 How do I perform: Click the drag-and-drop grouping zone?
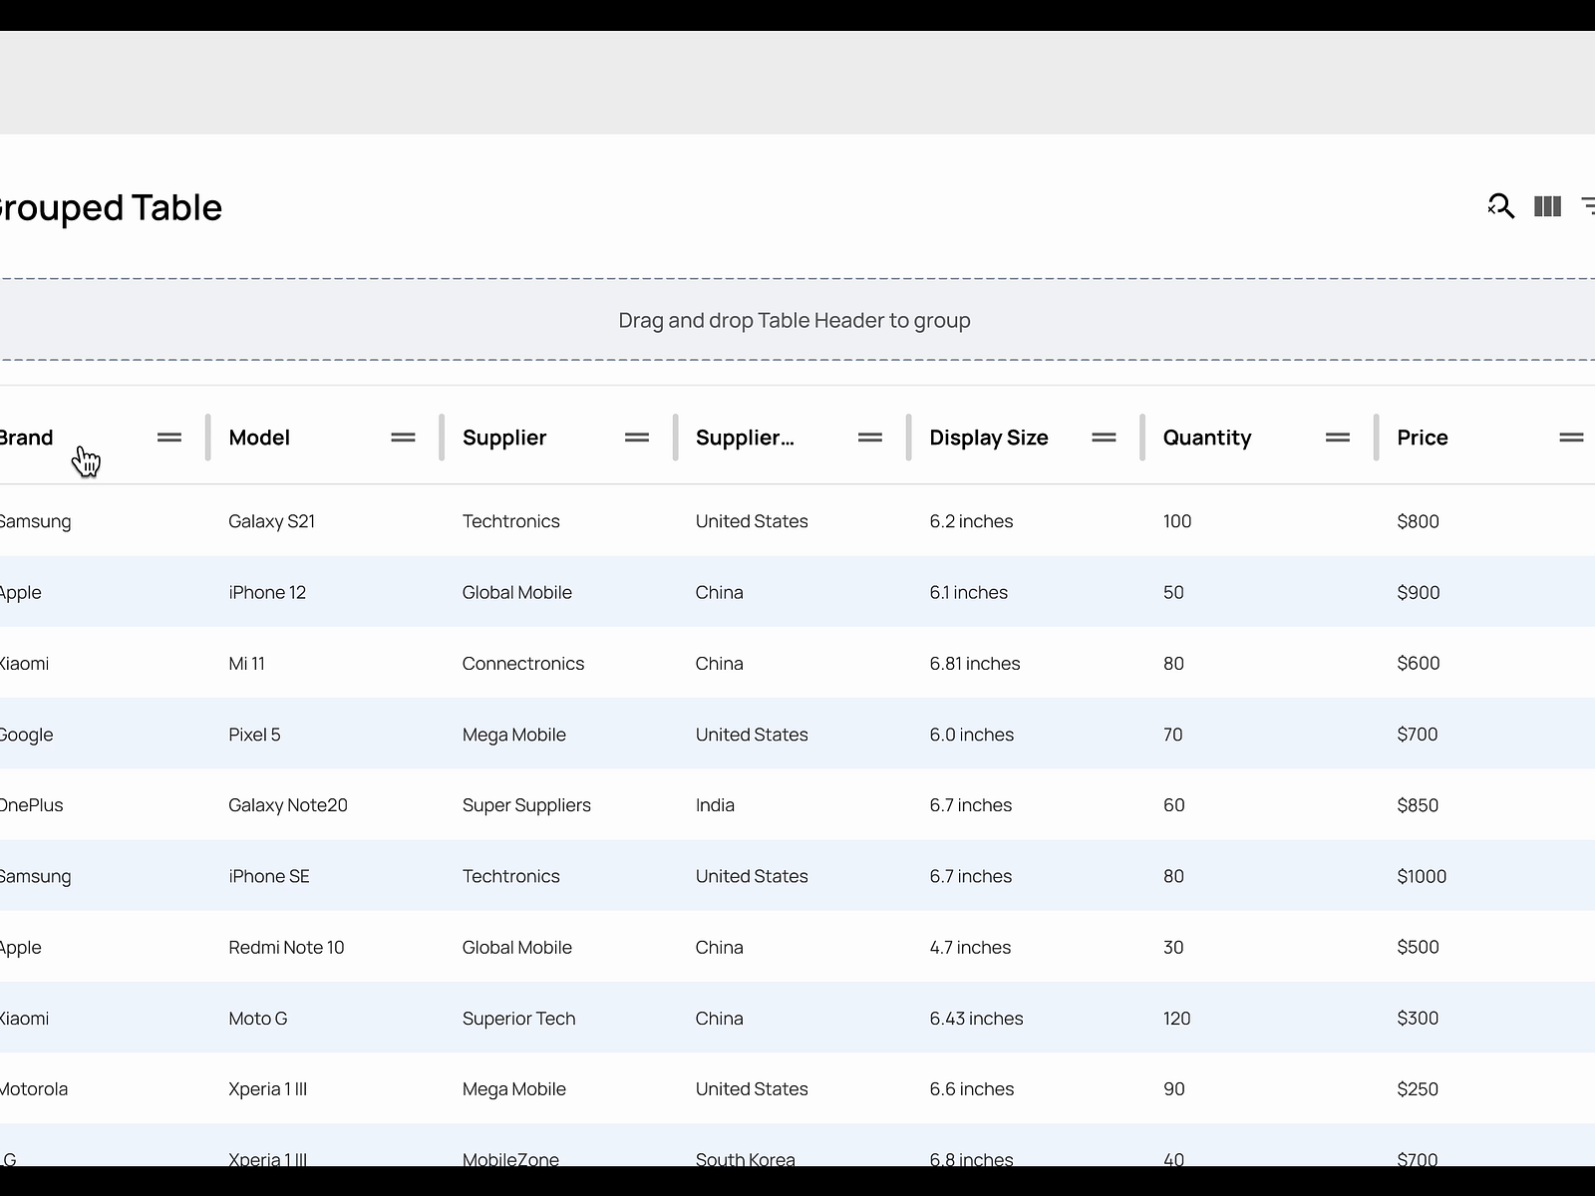(x=794, y=320)
